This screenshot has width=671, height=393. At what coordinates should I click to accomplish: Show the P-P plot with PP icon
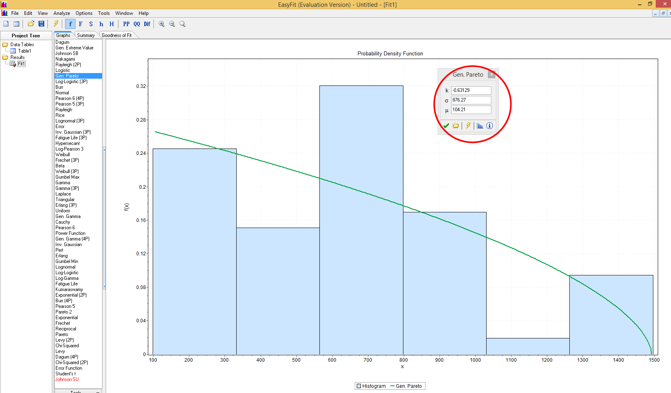(x=126, y=24)
